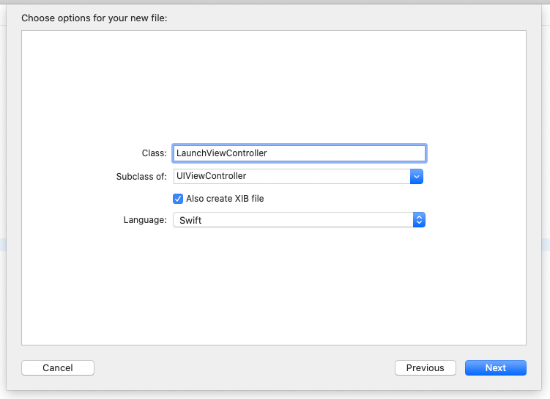Image resolution: width=550 pixels, height=399 pixels.
Task: Click the 'Class:' field label
Action: [154, 153]
